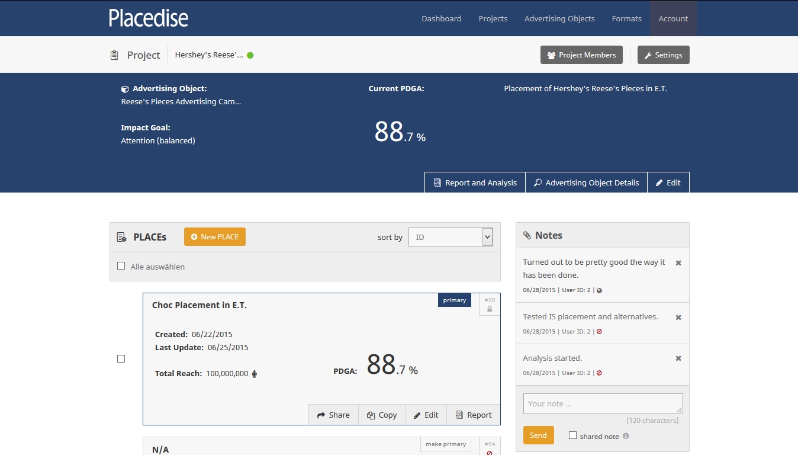Click the Placedise logo
The image size is (798, 455).
coord(149,18)
